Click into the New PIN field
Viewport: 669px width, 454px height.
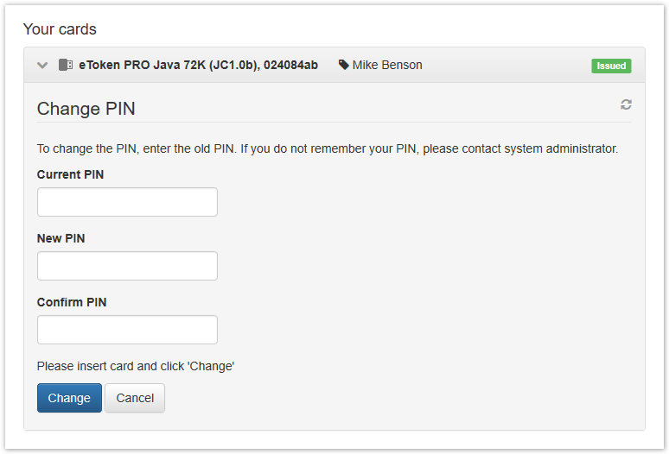tap(127, 266)
